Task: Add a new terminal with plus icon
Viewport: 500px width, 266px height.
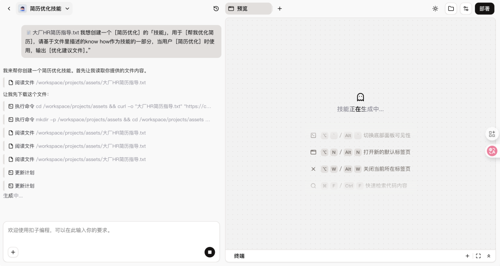Action: tap(467, 256)
